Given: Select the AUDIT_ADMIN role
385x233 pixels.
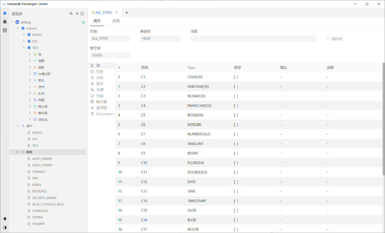Looking at the screenshot, I should tap(42, 159).
